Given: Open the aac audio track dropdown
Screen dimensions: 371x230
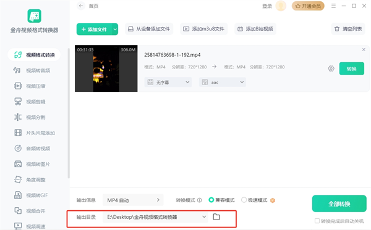Looking at the screenshot, I should [223, 82].
